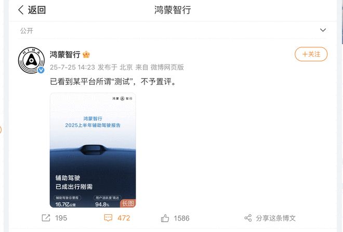Open the 2025上半年辅助驾驶报告 image thumbnail

93,150
